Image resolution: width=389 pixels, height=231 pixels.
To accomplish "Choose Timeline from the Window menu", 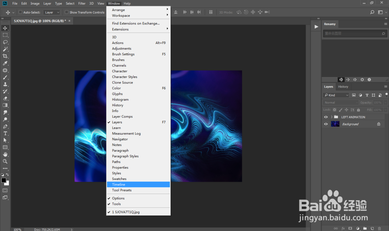I will click(x=138, y=185).
